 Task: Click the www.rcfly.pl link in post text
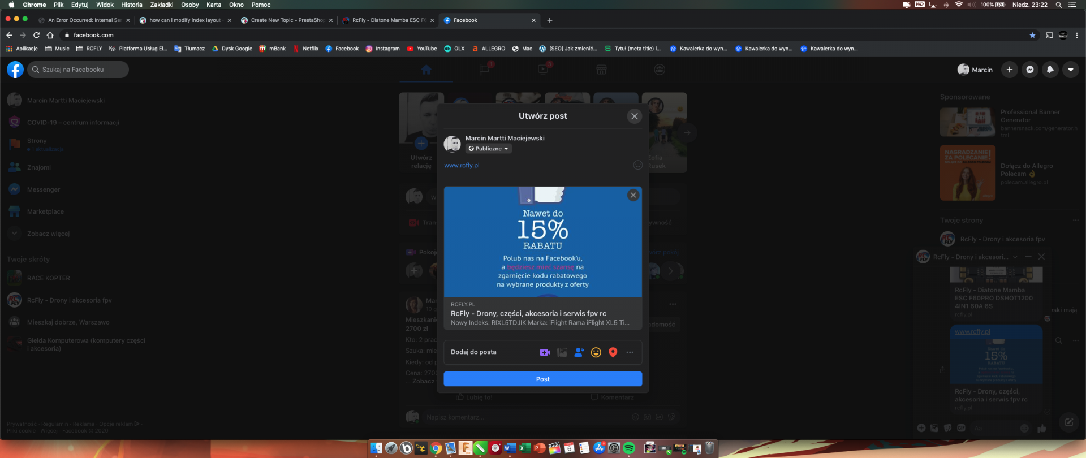tap(462, 165)
